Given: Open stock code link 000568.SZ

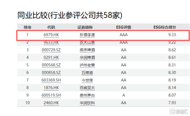Looking at the screenshot, I should coord(51,65).
